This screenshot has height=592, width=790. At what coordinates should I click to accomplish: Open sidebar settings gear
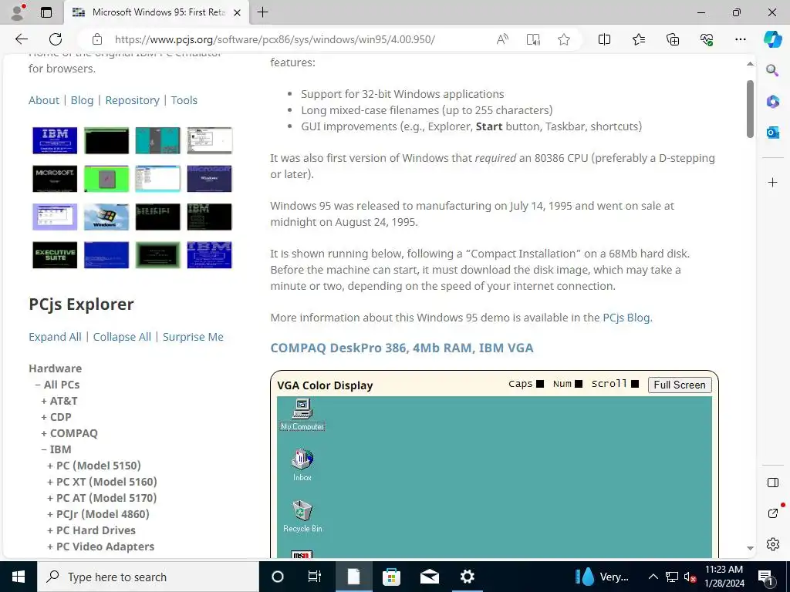tap(772, 544)
